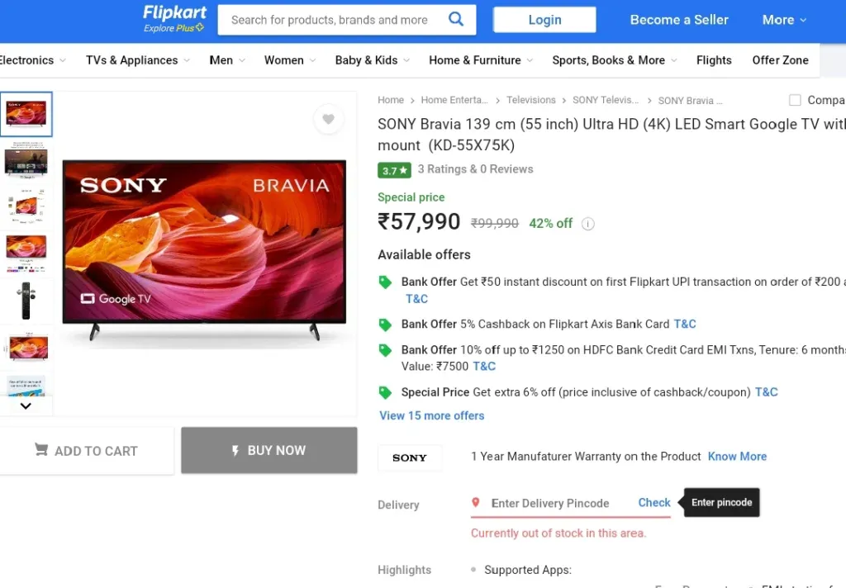
Task: Open the Flights menu item
Action: coord(713,60)
